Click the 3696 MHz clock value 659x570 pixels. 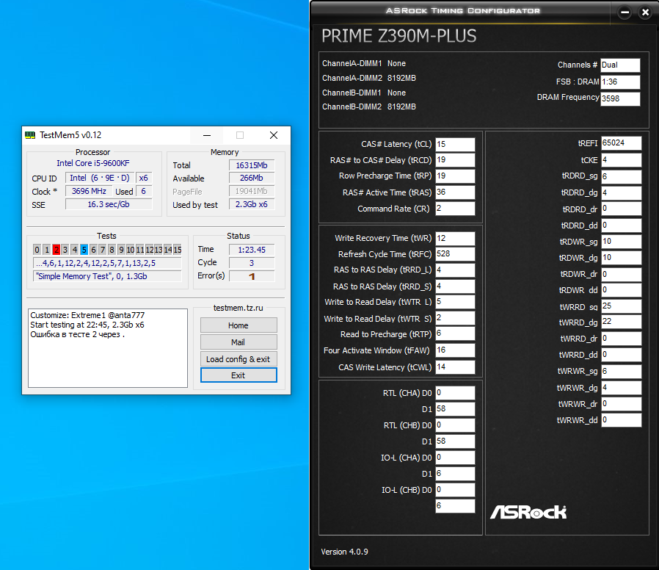[89, 192]
